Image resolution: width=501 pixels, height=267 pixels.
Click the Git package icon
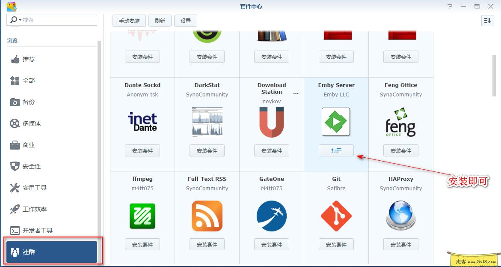coord(336,216)
